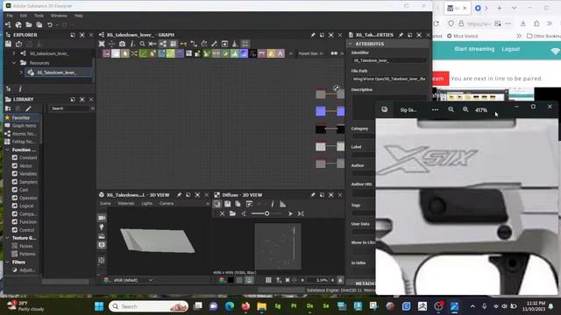Select Patterns in Library
Viewport: 561px width, 315px height.
[x=27, y=254]
